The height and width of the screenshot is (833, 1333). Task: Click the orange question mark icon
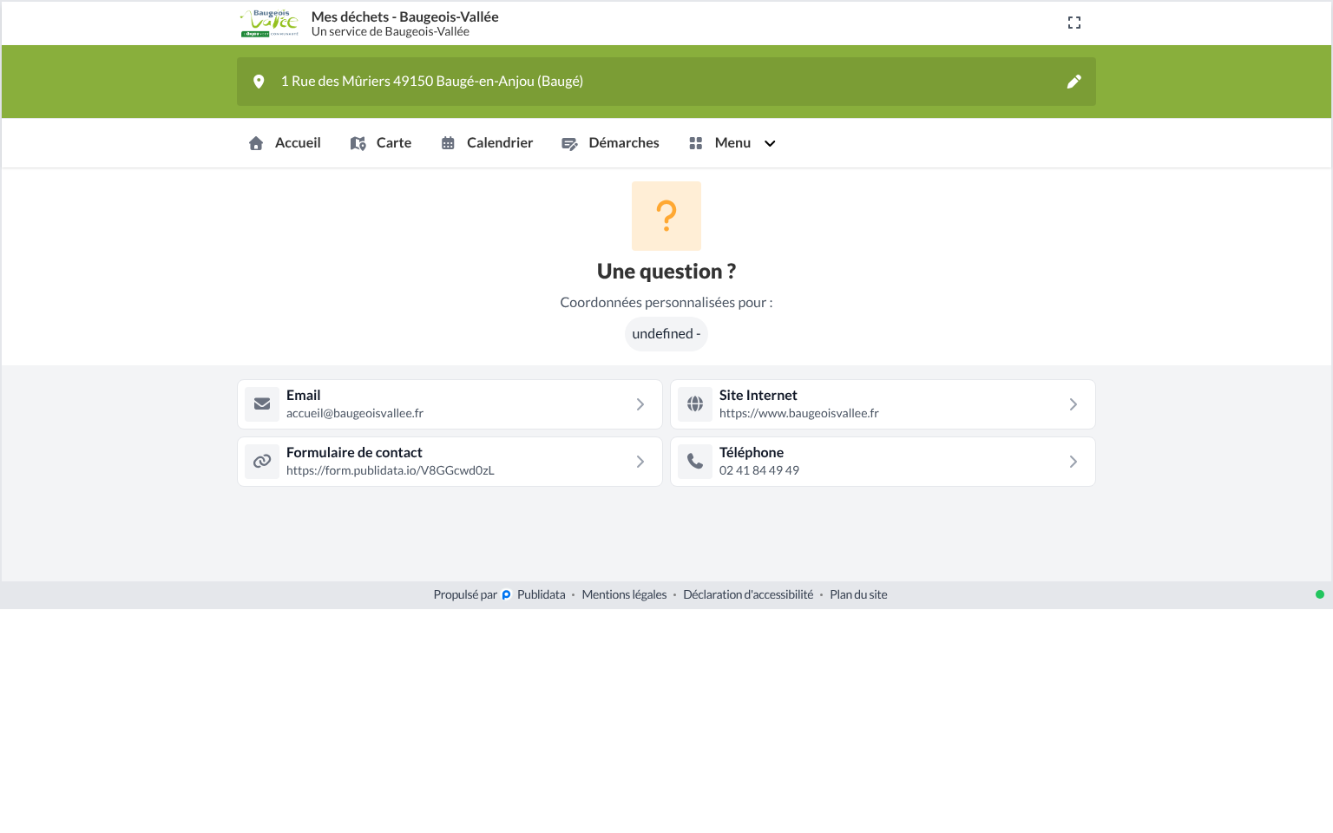point(666,216)
